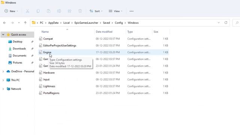Select the PortalRegions file
The image size is (240, 135).
point(51,93)
